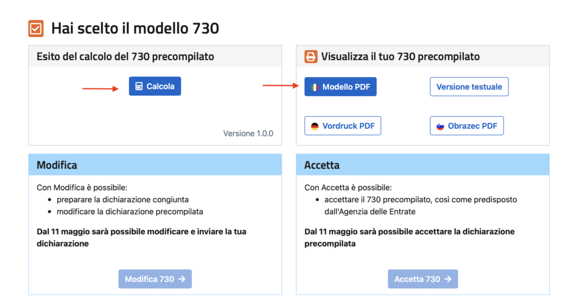Viewport: 575px width, 304px height.
Task: Click the Slovenian flag icon
Action: 440,126
